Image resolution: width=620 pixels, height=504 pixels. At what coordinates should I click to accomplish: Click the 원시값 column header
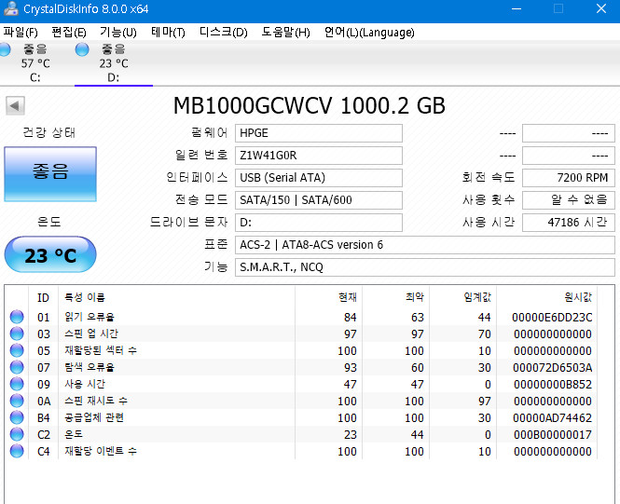click(x=547, y=297)
